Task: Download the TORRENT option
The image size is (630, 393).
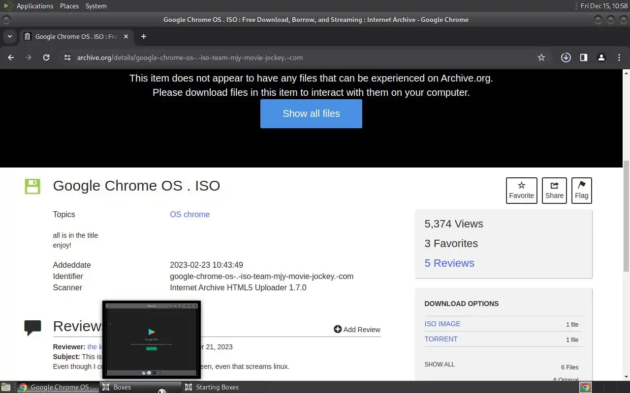Action: point(441,339)
